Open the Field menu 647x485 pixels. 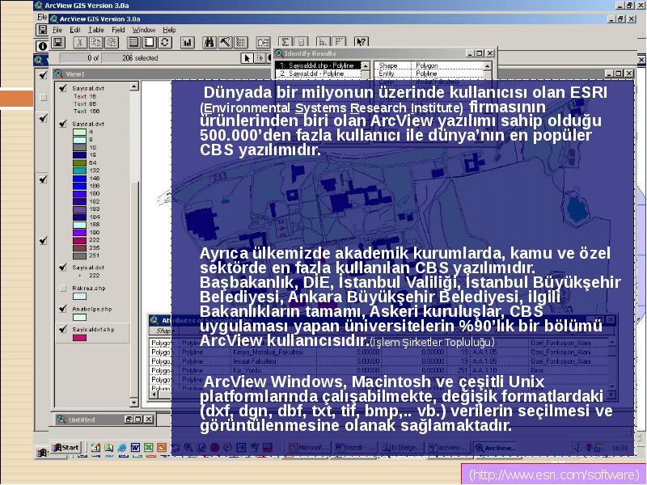(x=118, y=30)
